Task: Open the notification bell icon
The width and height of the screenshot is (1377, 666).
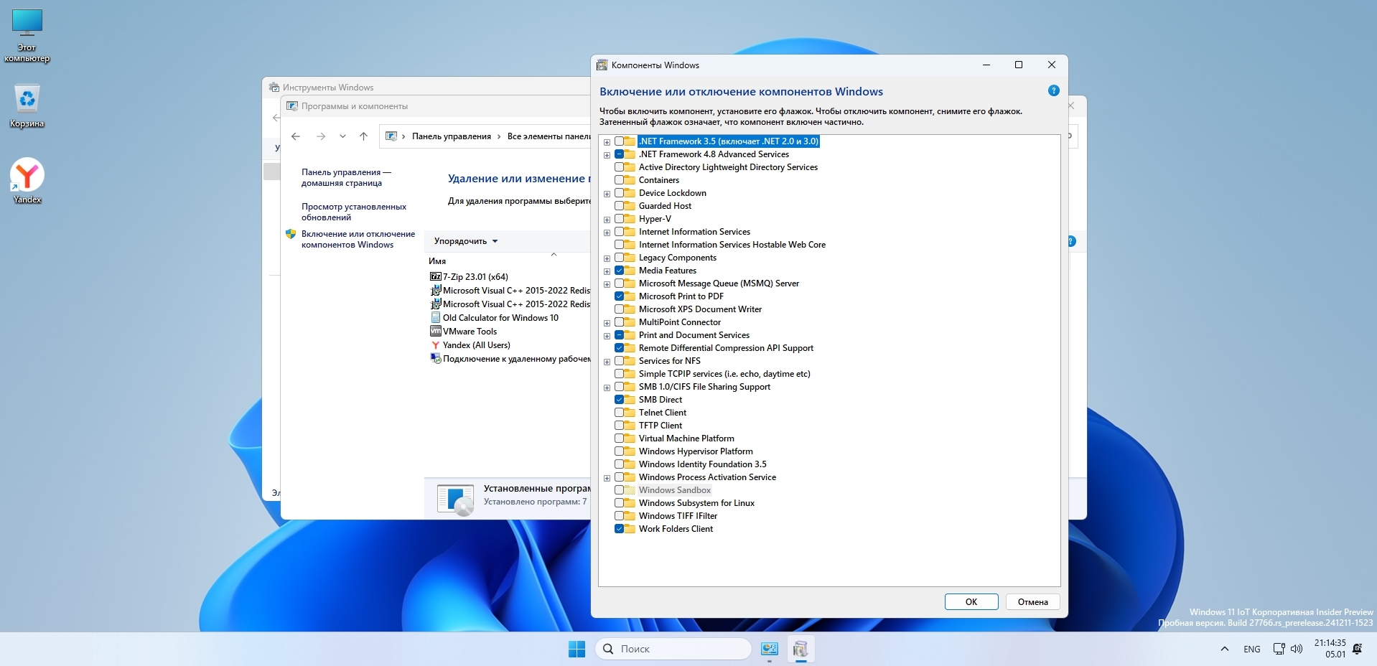Action: click(1357, 649)
